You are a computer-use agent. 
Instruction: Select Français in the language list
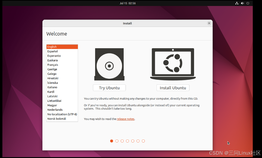coord(62,65)
